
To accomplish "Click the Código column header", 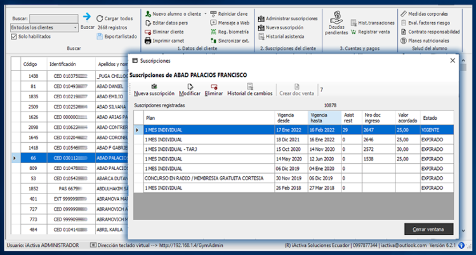I will 34,64.
